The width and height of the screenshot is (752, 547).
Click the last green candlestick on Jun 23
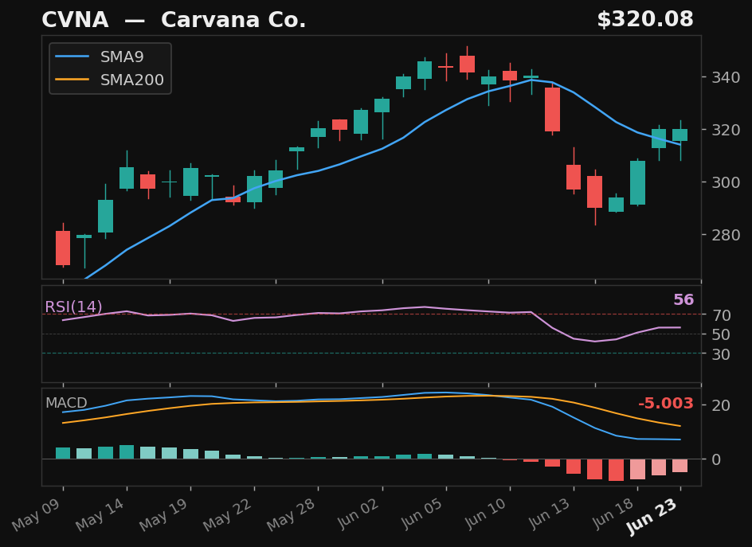click(680, 135)
